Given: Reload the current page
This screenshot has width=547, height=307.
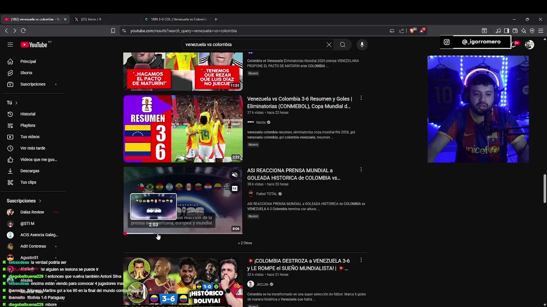Looking at the screenshot, I should coord(23,31).
